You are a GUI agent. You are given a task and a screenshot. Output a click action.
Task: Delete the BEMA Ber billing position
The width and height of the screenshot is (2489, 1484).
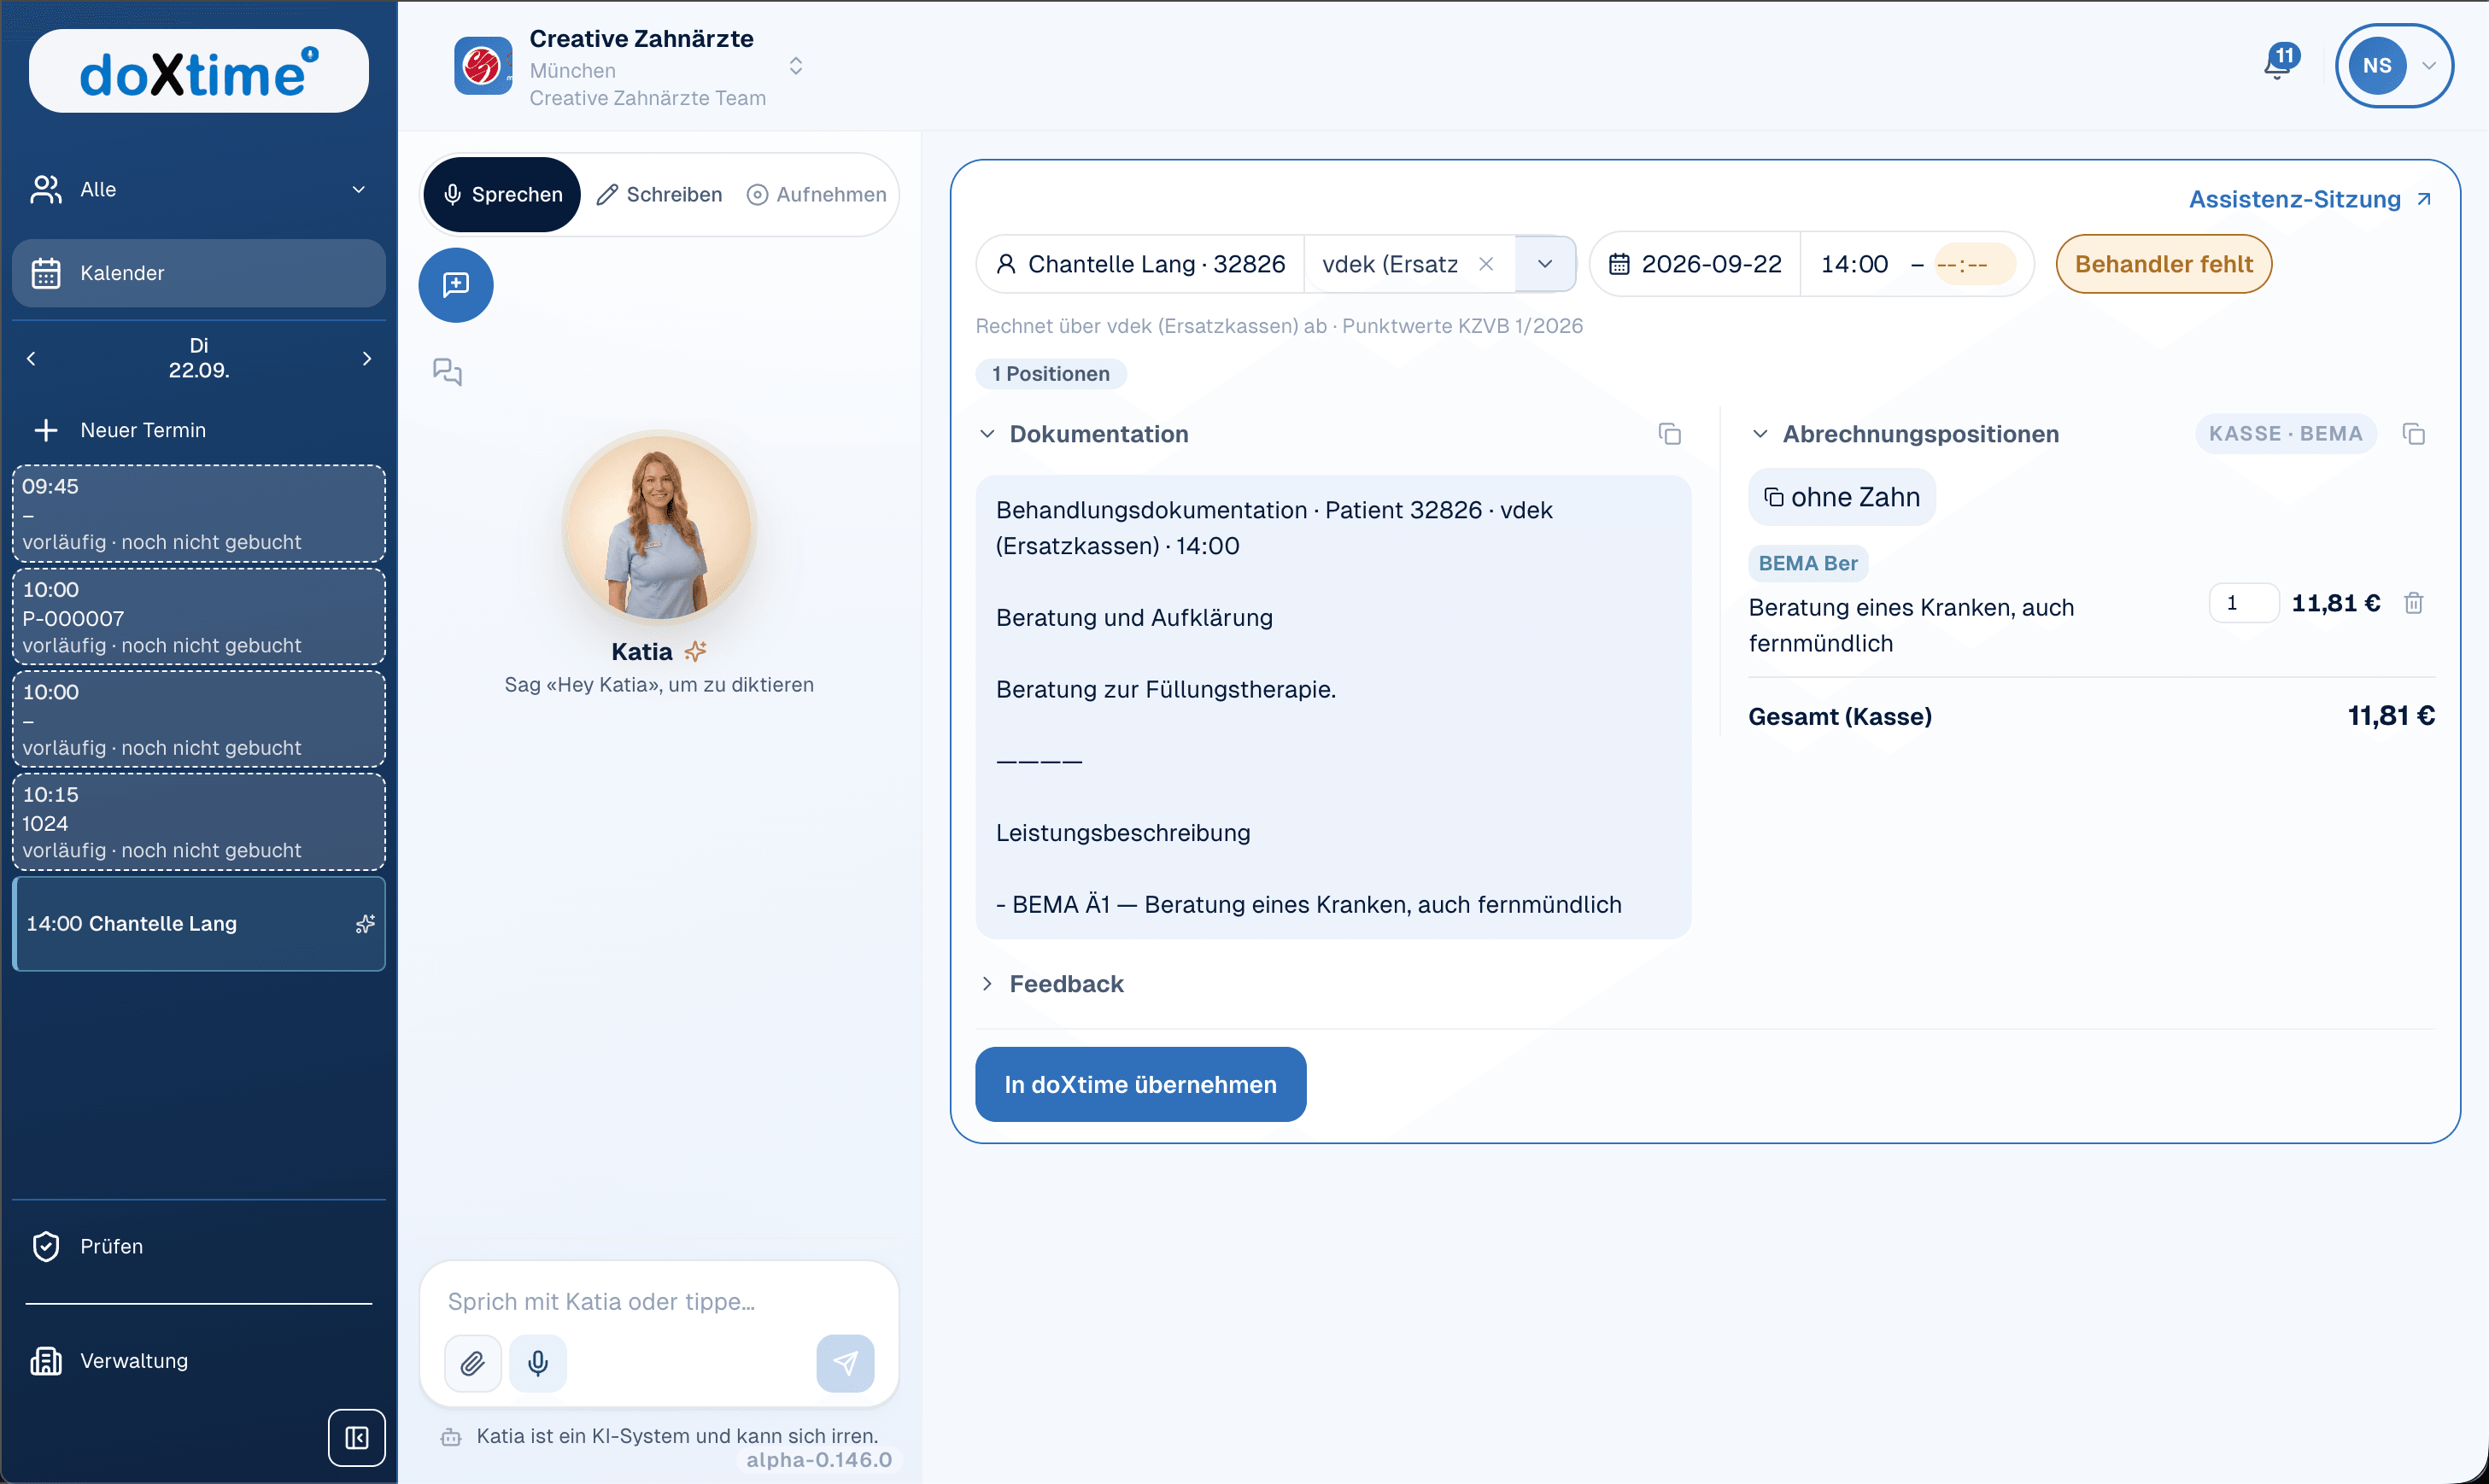tap(2414, 603)
